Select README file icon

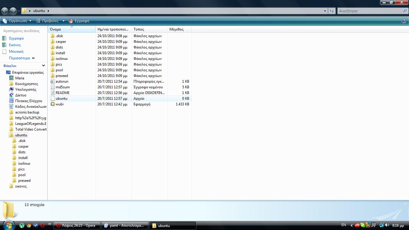click(x=53, y=93)
